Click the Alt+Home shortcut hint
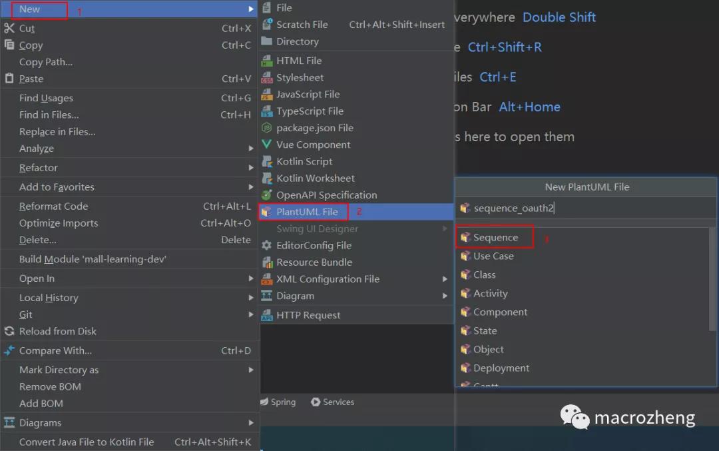719x451 pixels. pyautogui.click(x=530, y=107)
